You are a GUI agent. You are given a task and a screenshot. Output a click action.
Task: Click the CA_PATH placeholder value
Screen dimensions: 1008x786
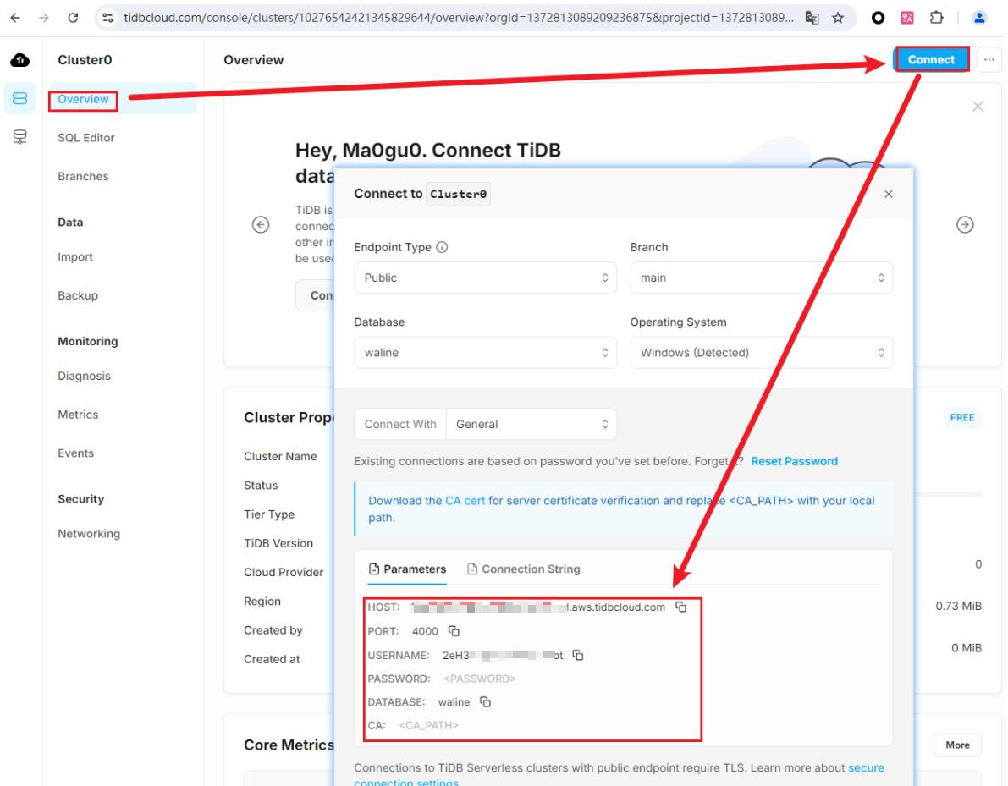(x=429, y=726)
